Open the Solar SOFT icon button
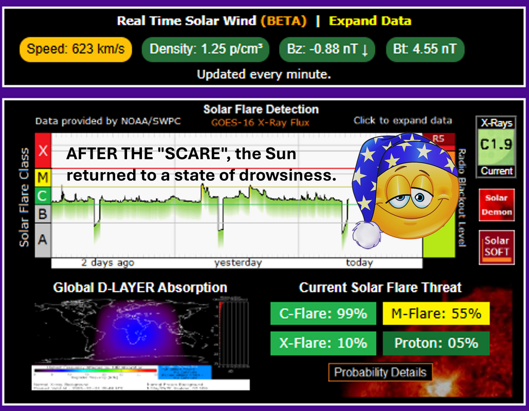Screen dimensions: 529x411 click(496, 247)
